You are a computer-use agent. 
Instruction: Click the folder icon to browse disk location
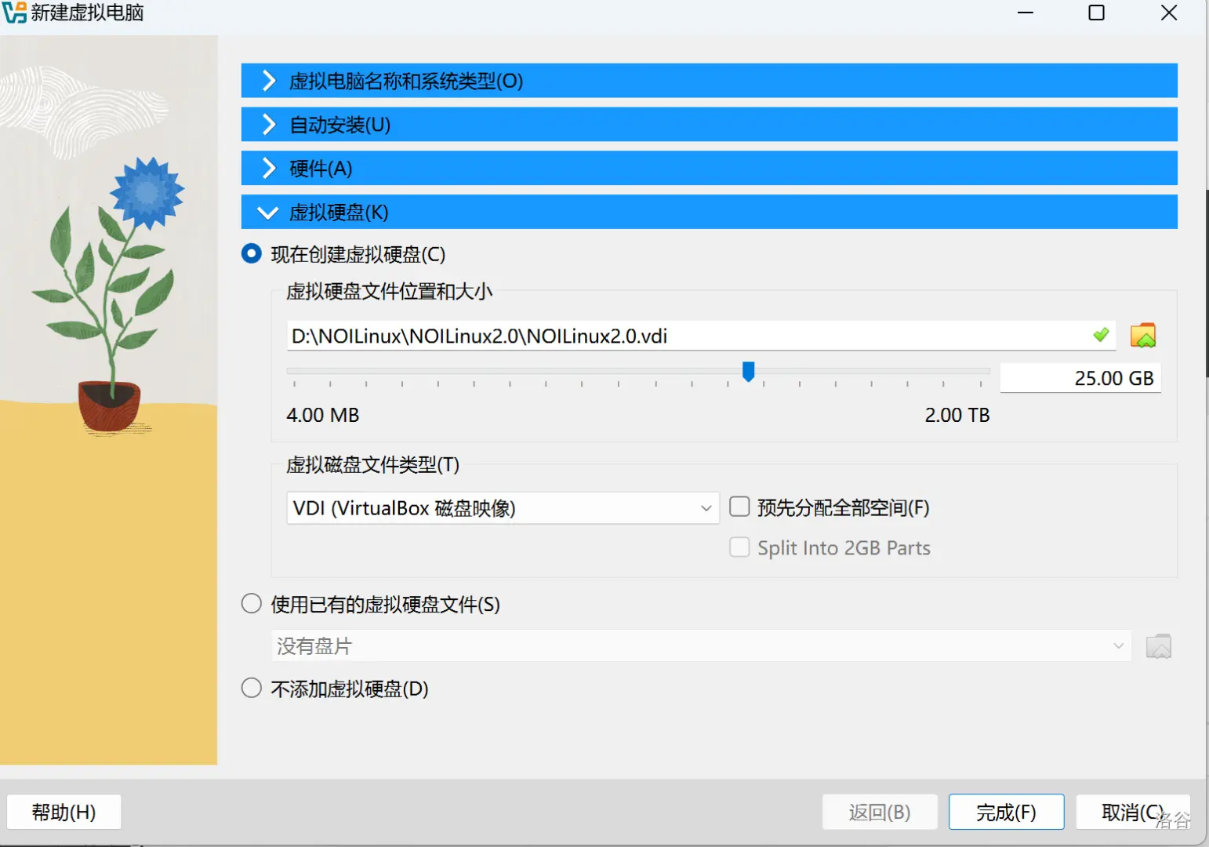[1143, 336]
